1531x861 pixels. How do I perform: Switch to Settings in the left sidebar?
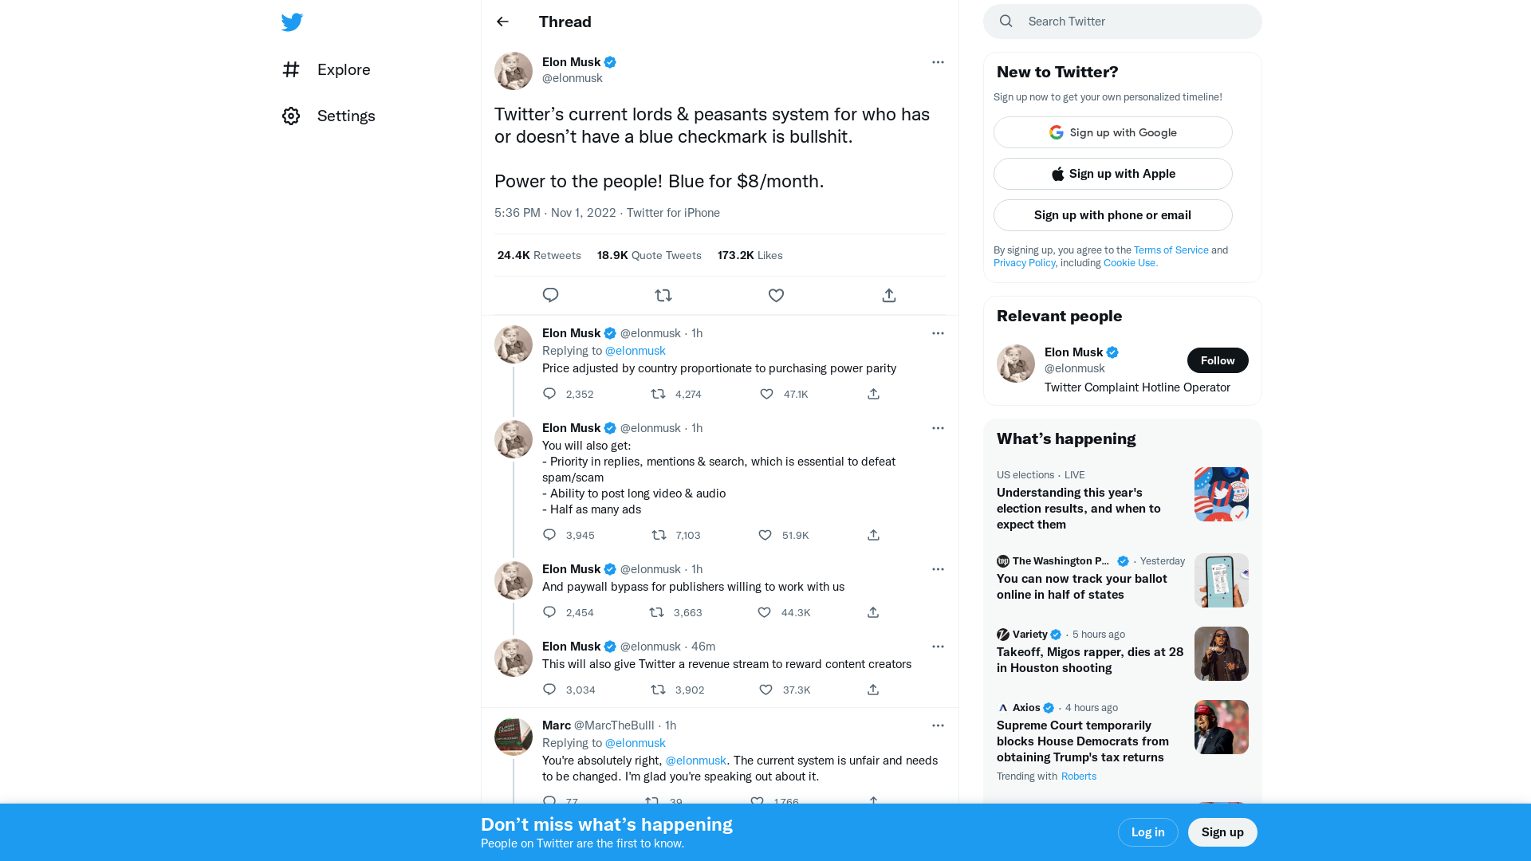tap(346, 116)
